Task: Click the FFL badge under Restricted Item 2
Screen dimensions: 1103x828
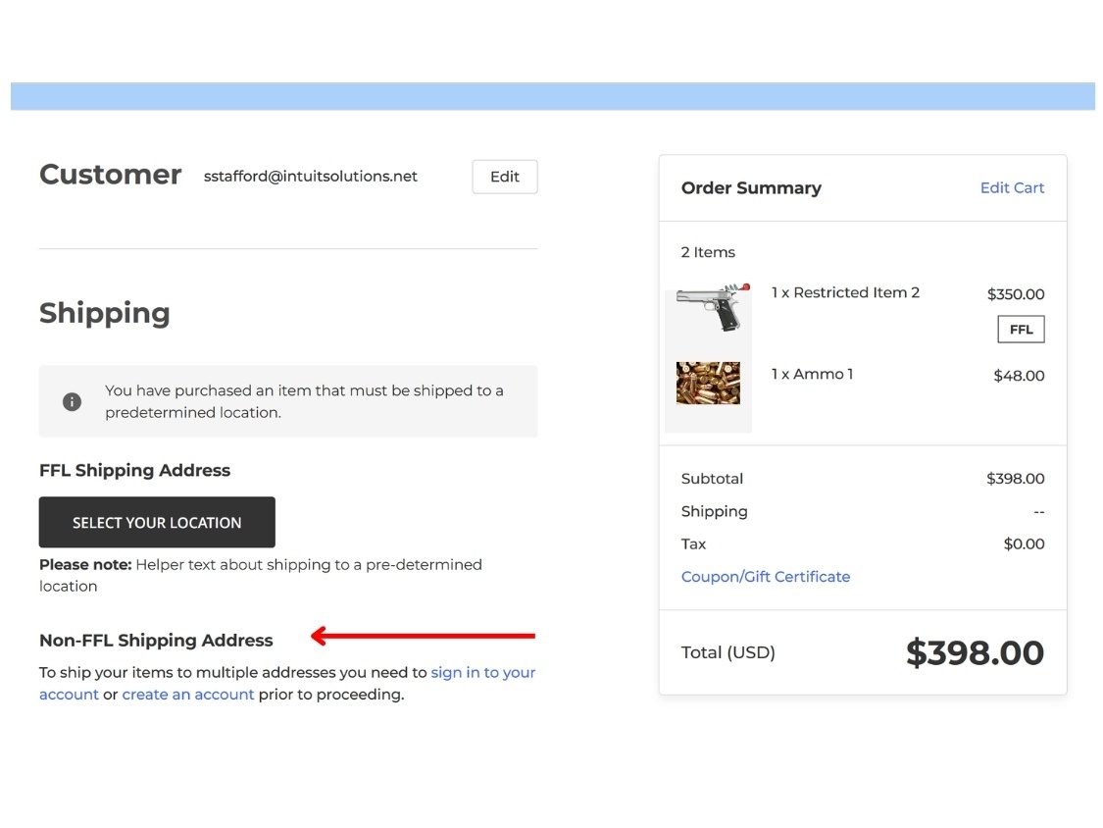Action: (x=1021, y=330)
